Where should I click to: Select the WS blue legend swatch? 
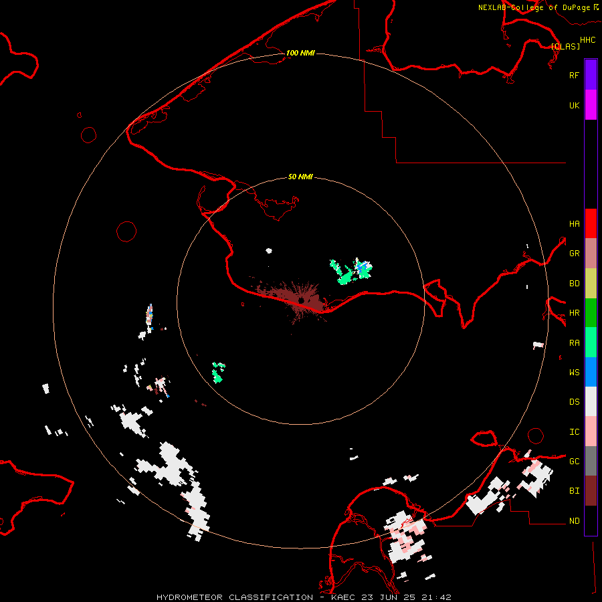591,372
